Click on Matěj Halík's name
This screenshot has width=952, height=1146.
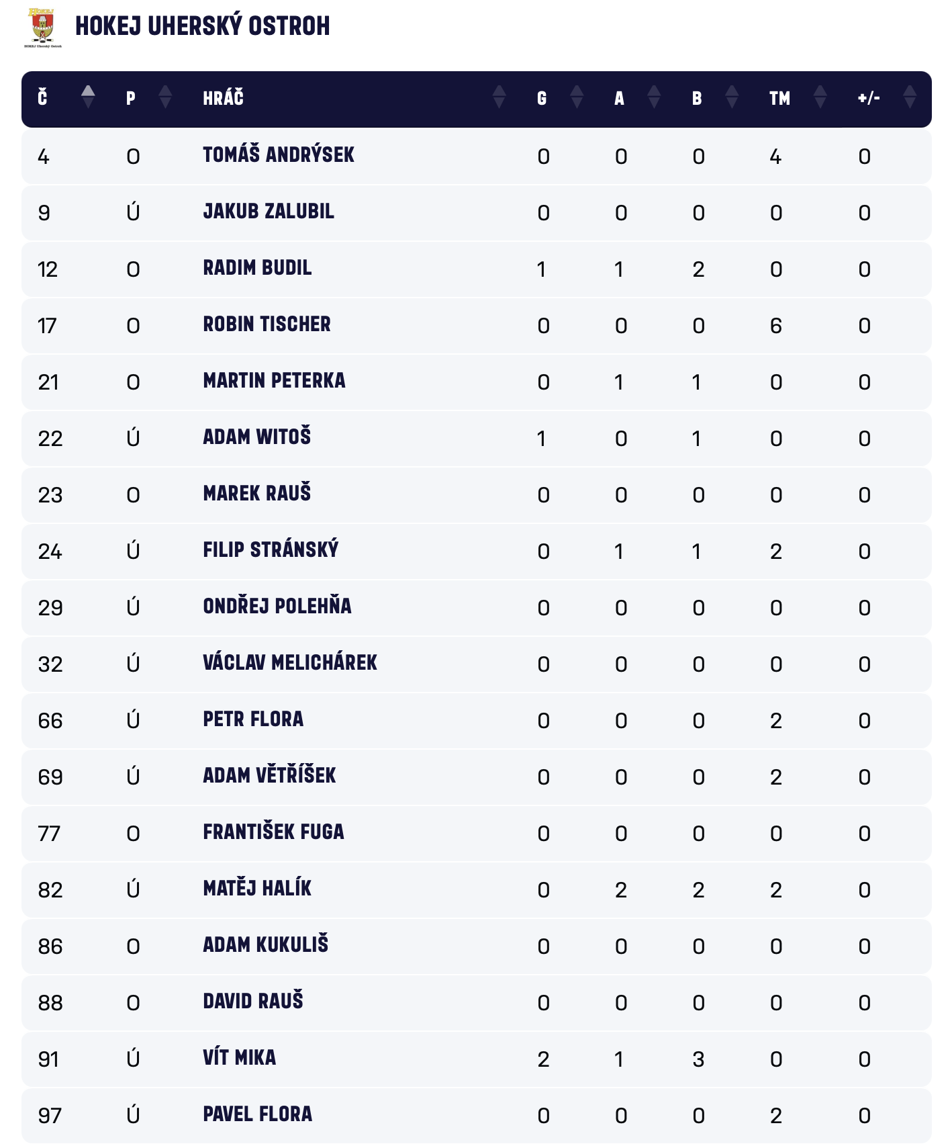click(257, 889)
